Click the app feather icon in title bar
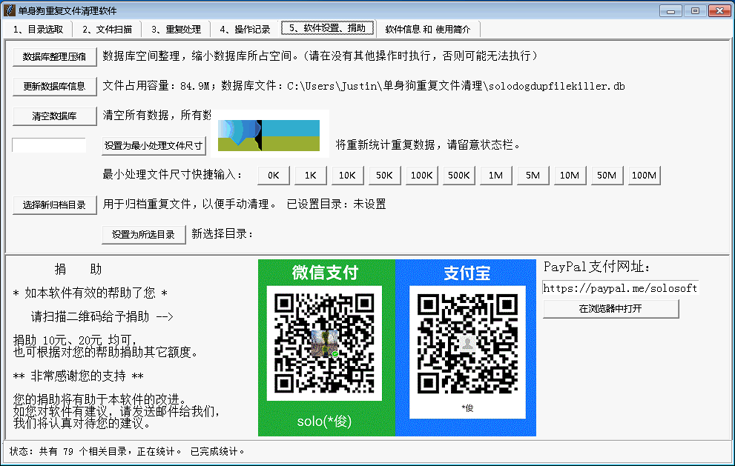 (9, 10)
